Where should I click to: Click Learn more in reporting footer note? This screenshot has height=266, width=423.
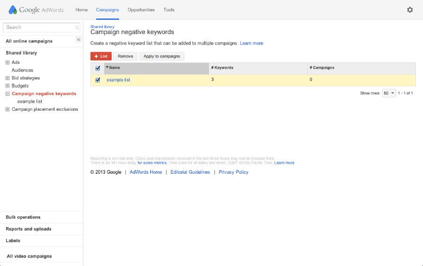(284, 163)
